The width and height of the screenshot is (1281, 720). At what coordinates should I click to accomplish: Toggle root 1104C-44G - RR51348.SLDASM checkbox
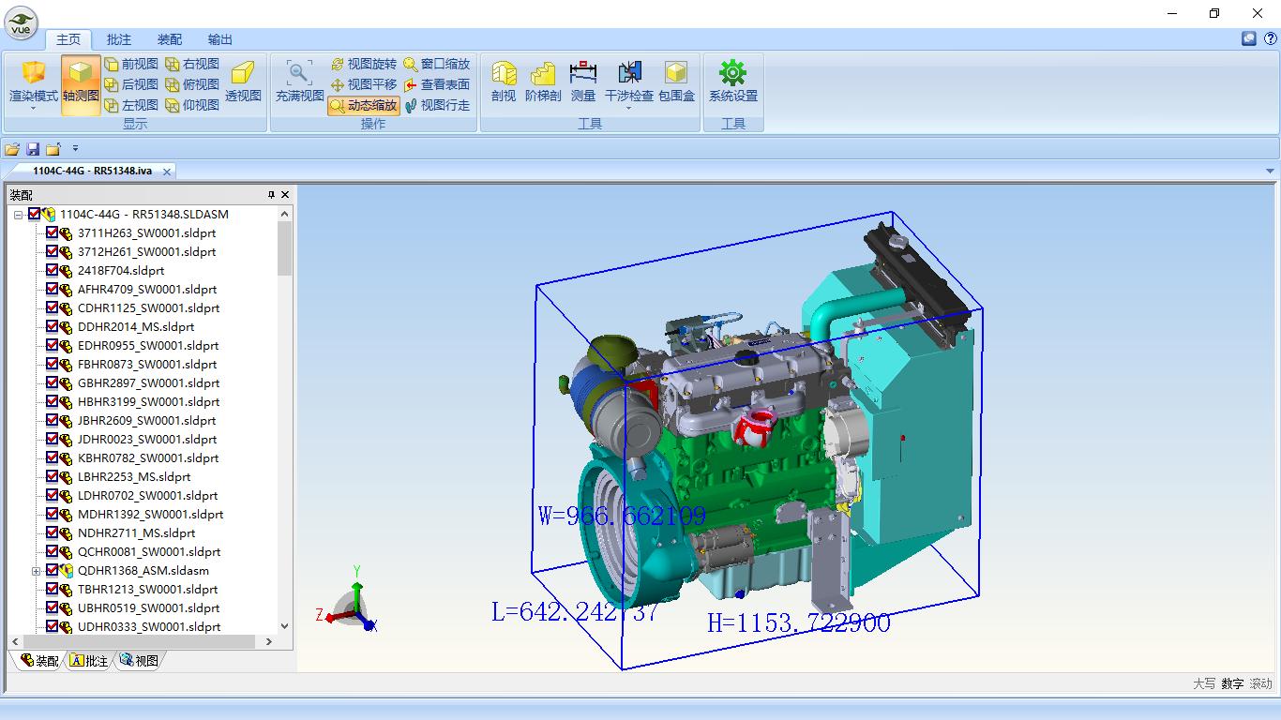pyautogui.click(x=35, y=214)
